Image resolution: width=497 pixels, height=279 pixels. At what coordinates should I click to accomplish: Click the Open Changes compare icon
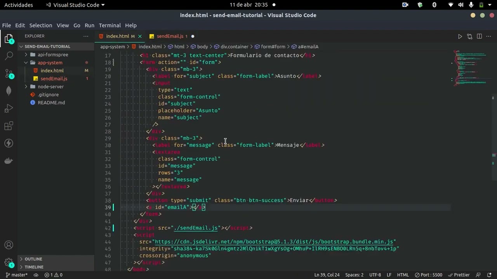pos(470,36)
